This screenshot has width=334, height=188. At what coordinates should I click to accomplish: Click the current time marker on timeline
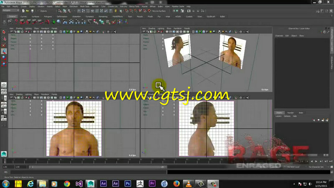click(5, 161)
